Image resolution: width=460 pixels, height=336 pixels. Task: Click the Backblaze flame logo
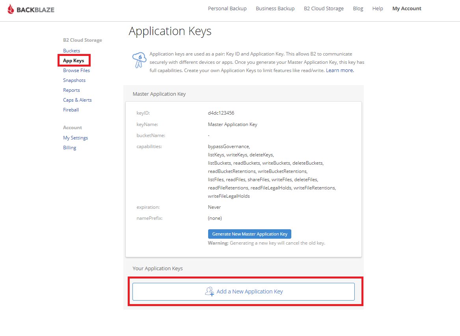[x=11, y=9]
